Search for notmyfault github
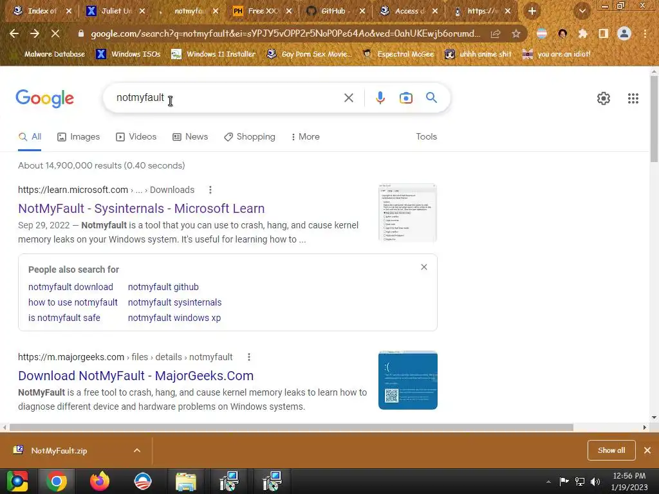 point(163,287)
